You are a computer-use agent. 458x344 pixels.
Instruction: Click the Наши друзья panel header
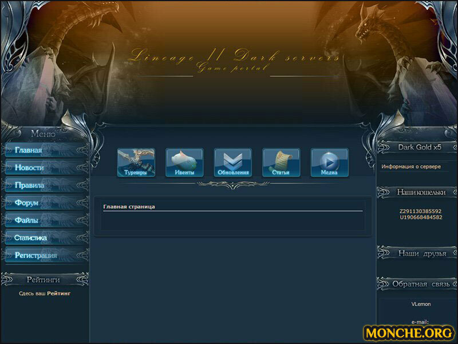[x=422, y=253]
